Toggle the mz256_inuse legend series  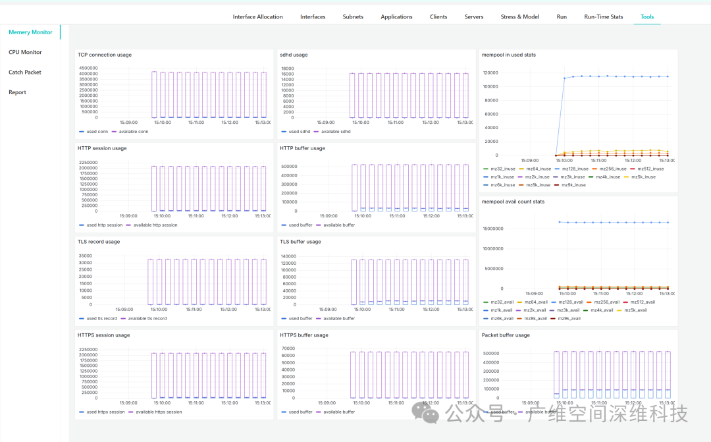(609, 169)
